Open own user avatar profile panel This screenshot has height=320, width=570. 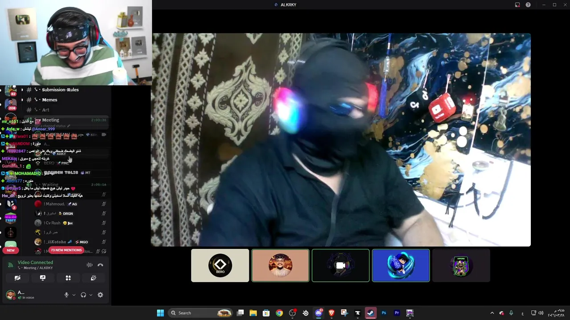click(10, 295)
